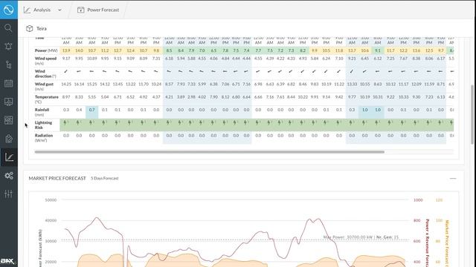Click the Teira cube icon

pyautogui.click(x=30, y=28)
